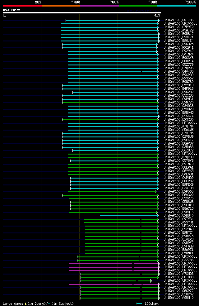Select the UniRef100_Q96325 label
Screen dimensions: 199x306
(178, 44)
